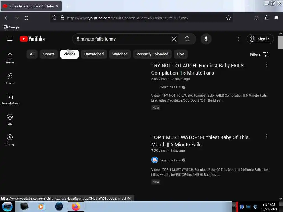Open options menu for Funniest Baby FAILS video

(x=266, y=65)
